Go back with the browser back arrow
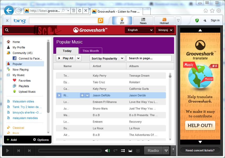The image size is (225, 158). pos(9,11)
